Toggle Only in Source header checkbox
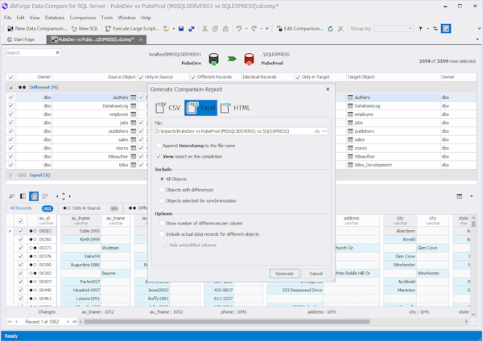 (x=141, y=77)
